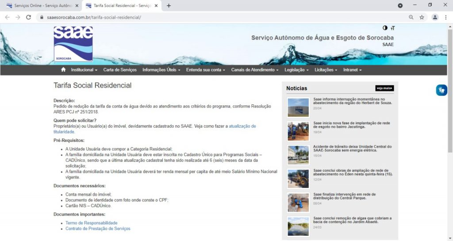Open the Canais de Atendimento dropdown

[x=254, y=70]
